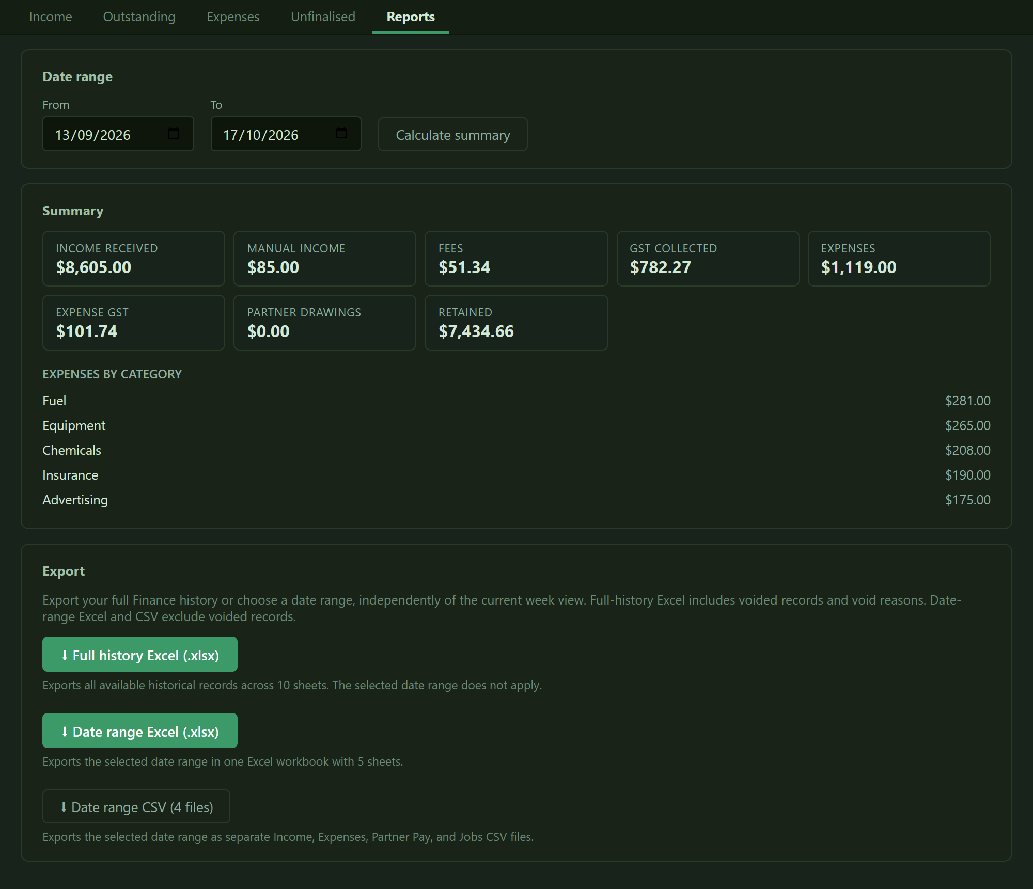
Task: Click the Manual Income $85.00 card
Action: pyautogui.click(x=325, y=259)
